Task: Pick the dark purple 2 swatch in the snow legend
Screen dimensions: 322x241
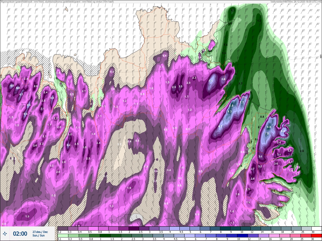Action: point(134,228)
